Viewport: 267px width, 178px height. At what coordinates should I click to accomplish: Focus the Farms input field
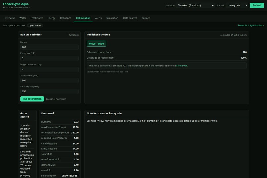49,47
